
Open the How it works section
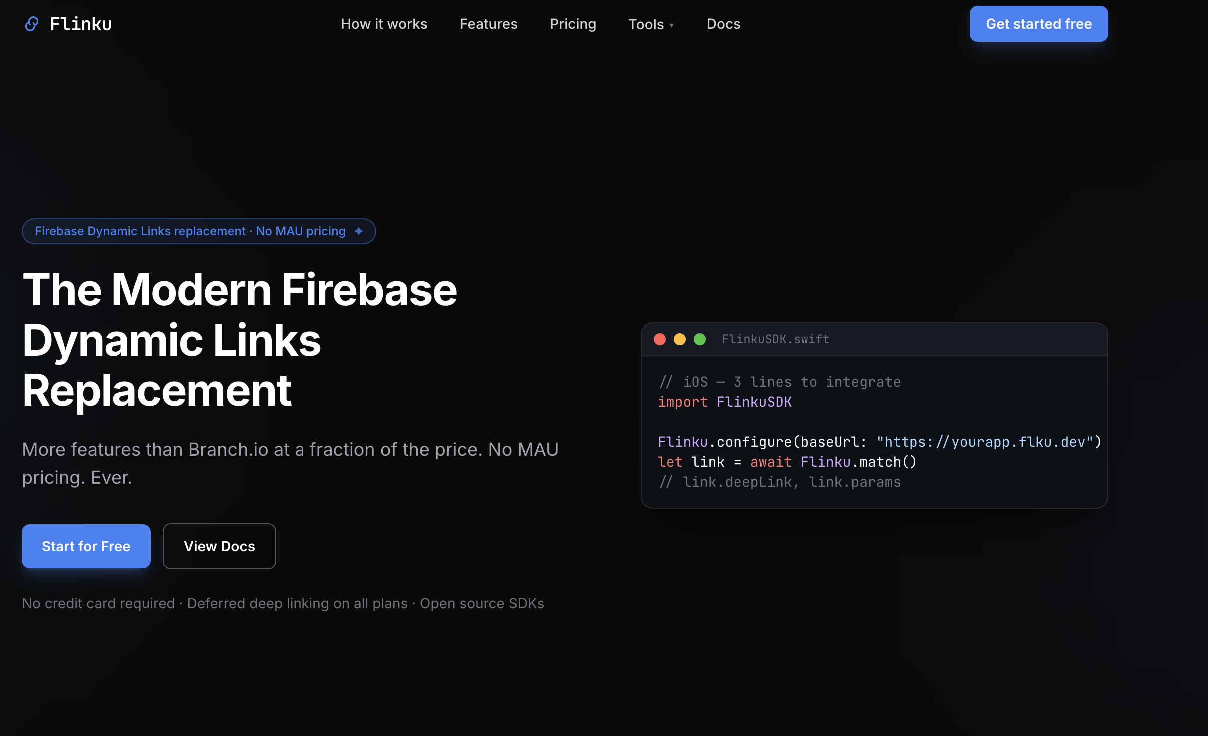[x=384, y=24]
